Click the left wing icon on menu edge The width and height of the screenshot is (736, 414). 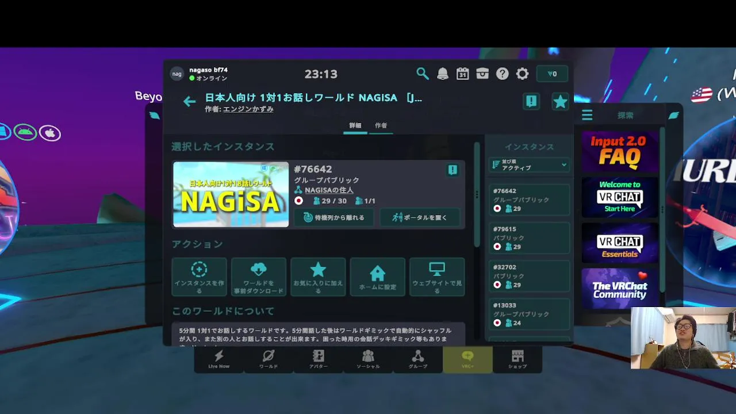coord(154,116)
